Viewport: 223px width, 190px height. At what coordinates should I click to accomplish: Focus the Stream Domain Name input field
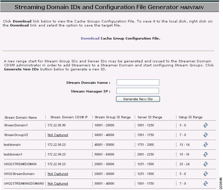click(138, 82)
